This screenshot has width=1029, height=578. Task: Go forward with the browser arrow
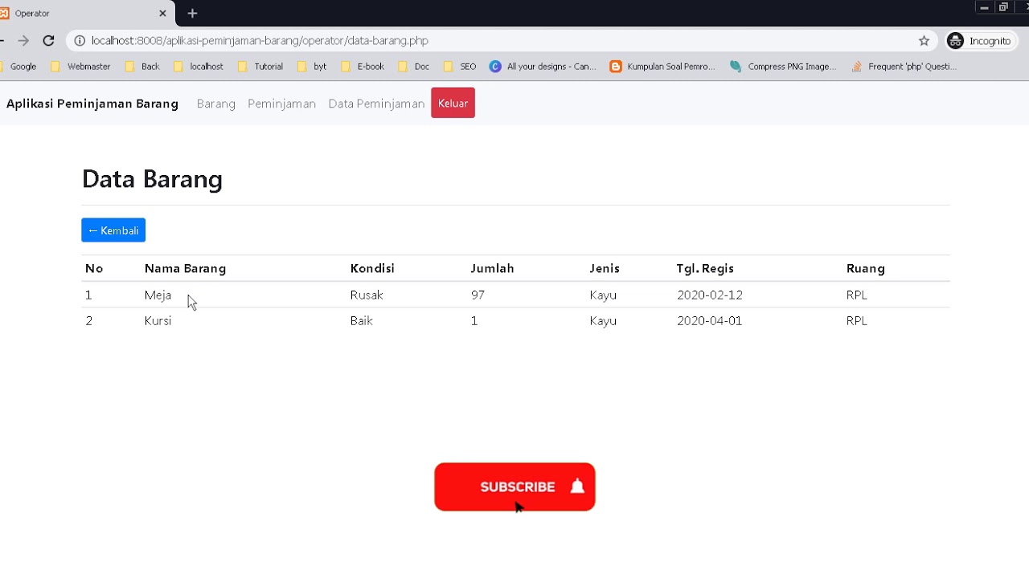pos(23,41)
